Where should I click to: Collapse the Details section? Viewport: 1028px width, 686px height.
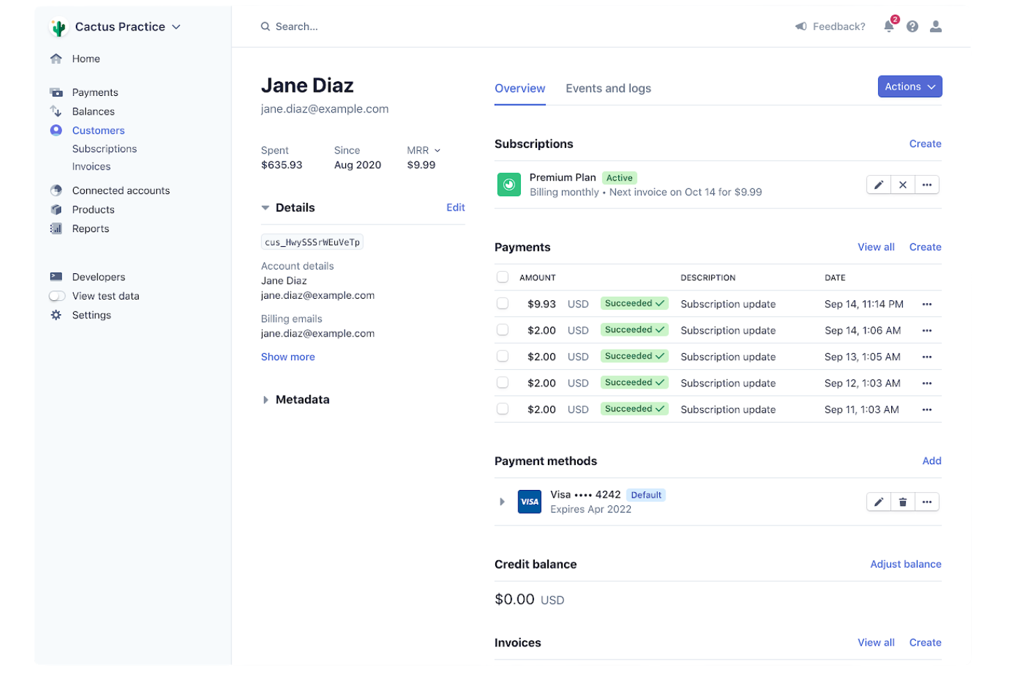click(265, 207)
